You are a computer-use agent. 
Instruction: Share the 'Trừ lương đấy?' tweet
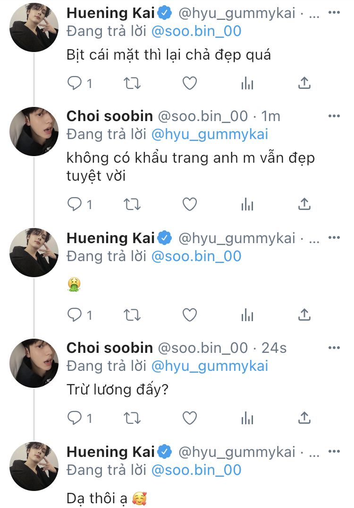pyautogui.click(x=305, y=418)
